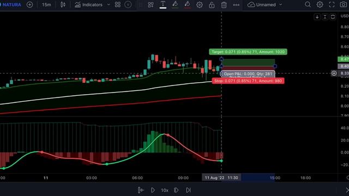Click the cloud save icon beside Unnamed
The image size is (349, 196).
(251, 5)
